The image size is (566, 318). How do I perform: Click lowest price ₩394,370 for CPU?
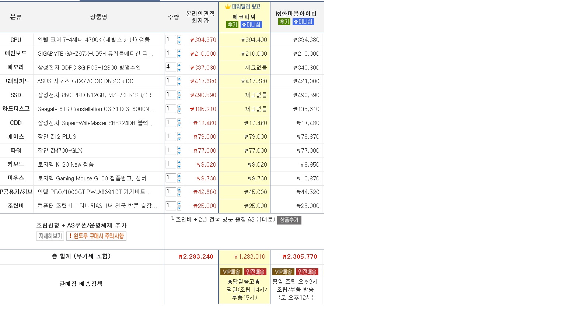tap(203, 40)
